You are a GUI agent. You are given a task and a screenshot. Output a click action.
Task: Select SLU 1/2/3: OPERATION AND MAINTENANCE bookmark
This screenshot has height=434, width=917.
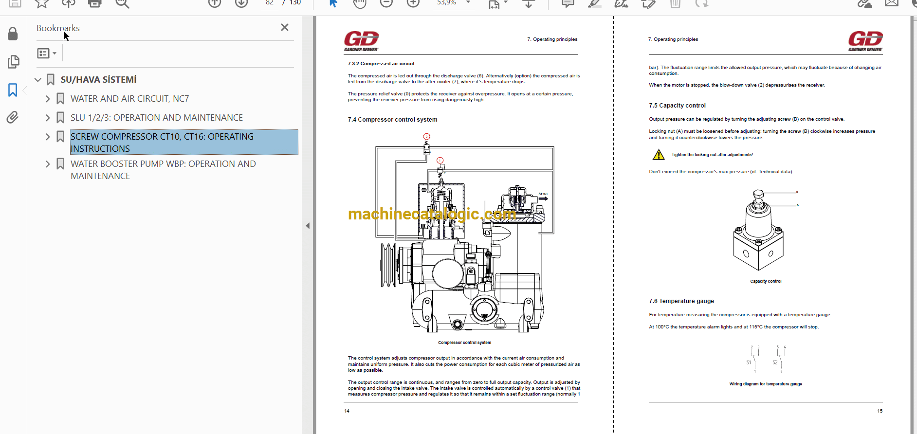pos(156,118)
